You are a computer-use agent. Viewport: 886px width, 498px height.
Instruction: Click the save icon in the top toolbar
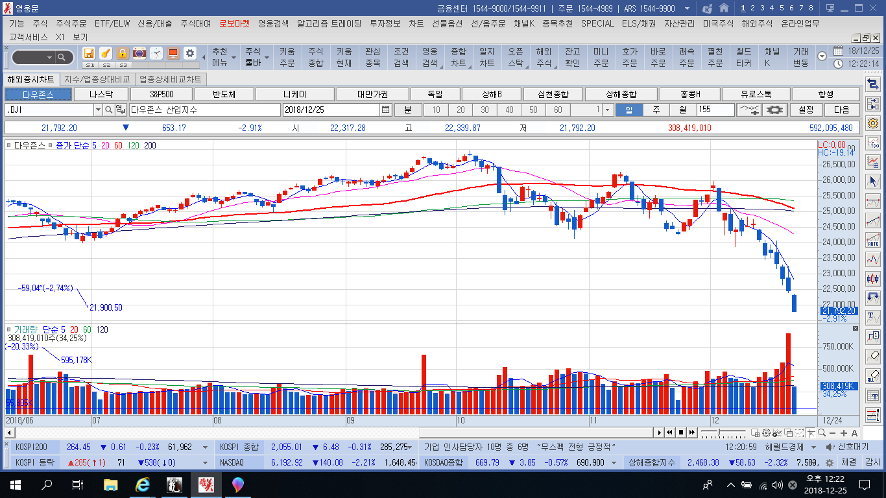tap(89, 53)
